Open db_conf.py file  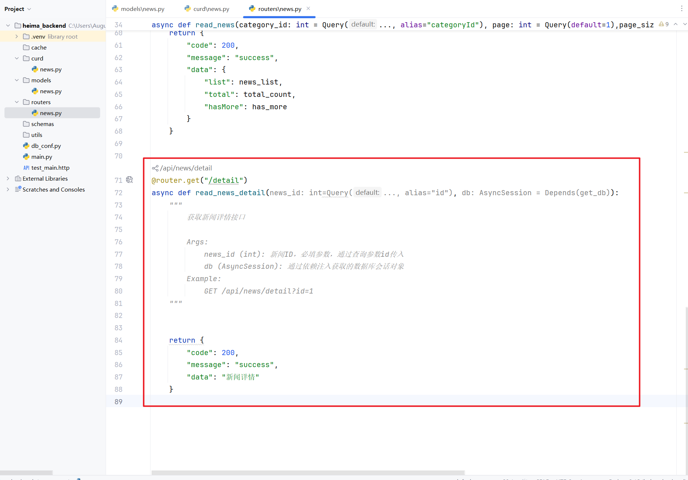click(46, 146)
